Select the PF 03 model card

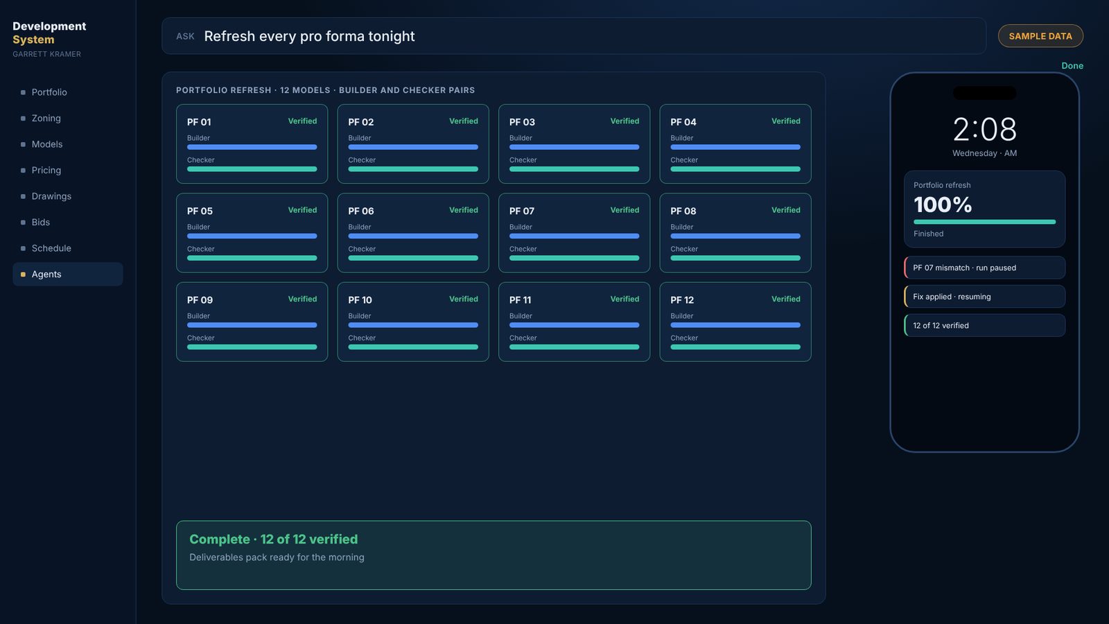pos(574,144)
